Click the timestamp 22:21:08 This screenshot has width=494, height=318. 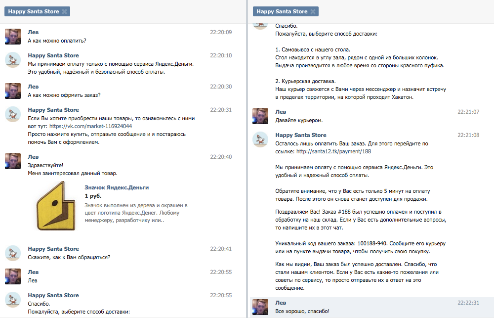pos(468,135)
